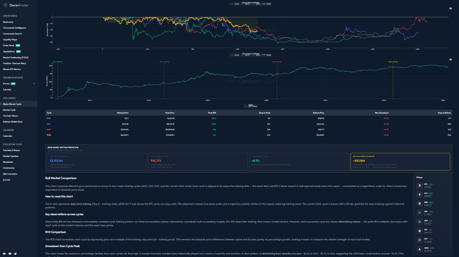This screenshot has height=257, width=459.
Task: Open Commando Intelligence dashboard
Action: tap(15, 28)
